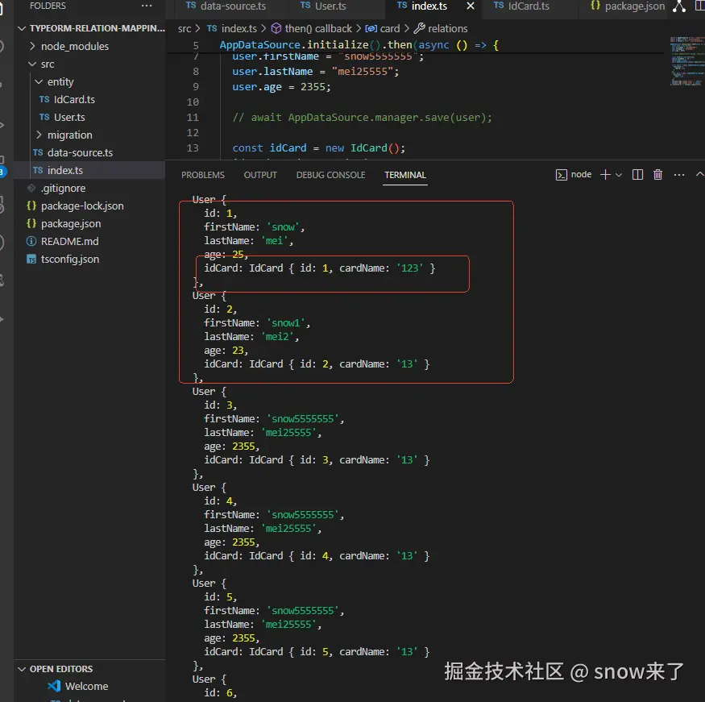Click the editor minimap

[686, 61]
